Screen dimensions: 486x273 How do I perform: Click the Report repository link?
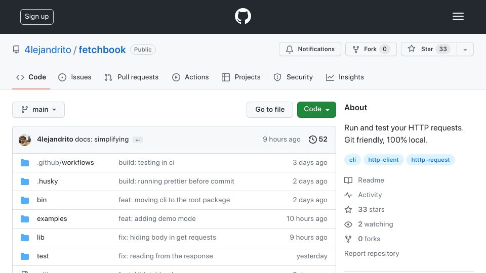[372, 253]
